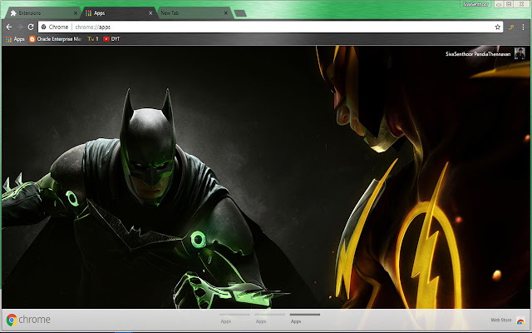Open a new tab with the new-tab button
The height and width of the screenshot is (333, 532).
240,13
